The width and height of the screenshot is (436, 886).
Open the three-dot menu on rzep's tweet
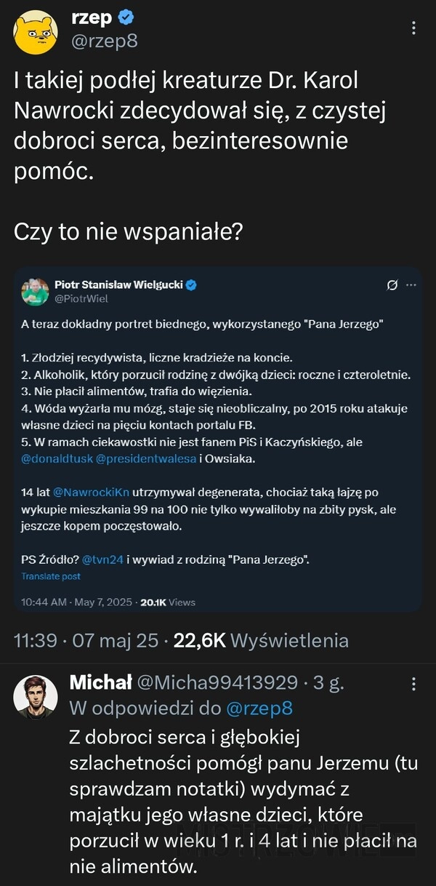pyautogui.click(x=413, y=28)
